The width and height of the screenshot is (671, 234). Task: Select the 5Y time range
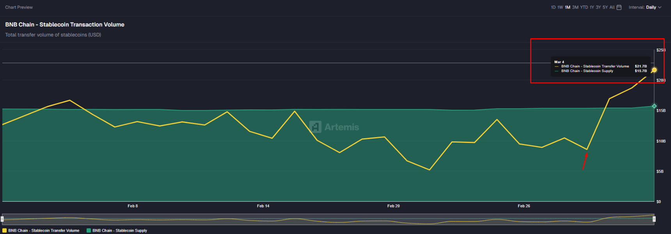click(x=605, y=7)
